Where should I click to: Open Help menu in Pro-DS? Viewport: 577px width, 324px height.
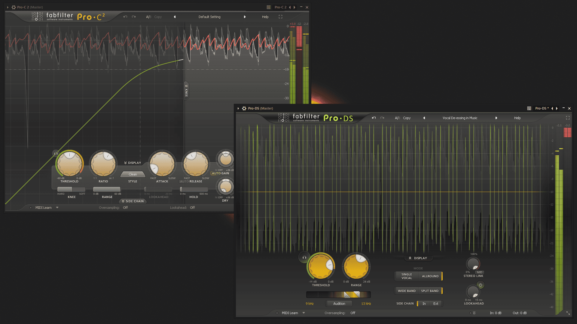point(517,118)
